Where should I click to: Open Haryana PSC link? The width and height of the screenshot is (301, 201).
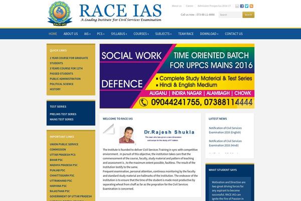click(x=58, y=186)
